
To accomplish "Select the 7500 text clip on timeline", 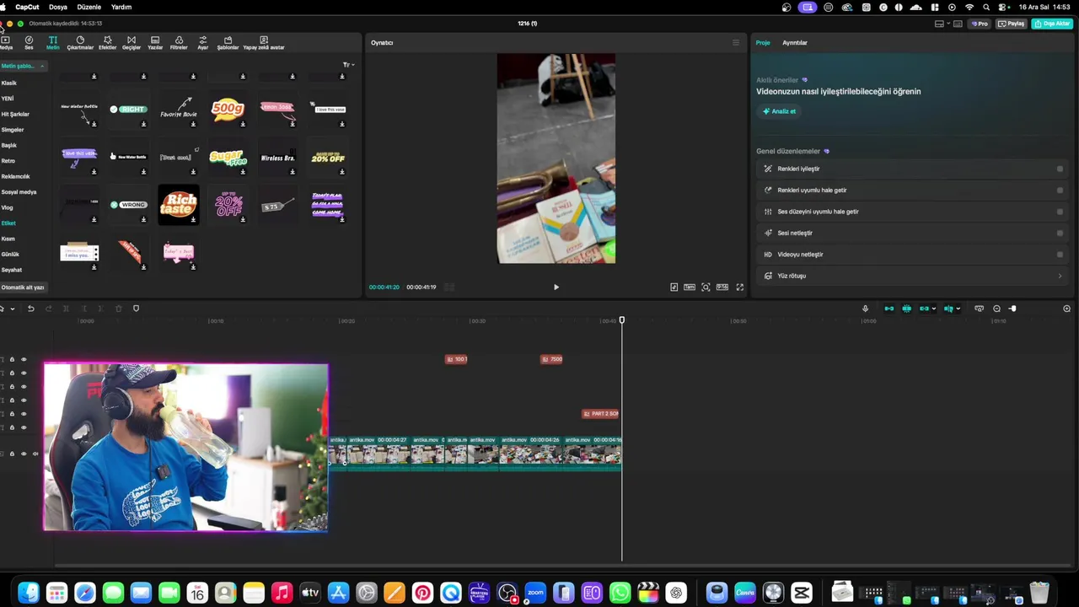I will 551,359.
